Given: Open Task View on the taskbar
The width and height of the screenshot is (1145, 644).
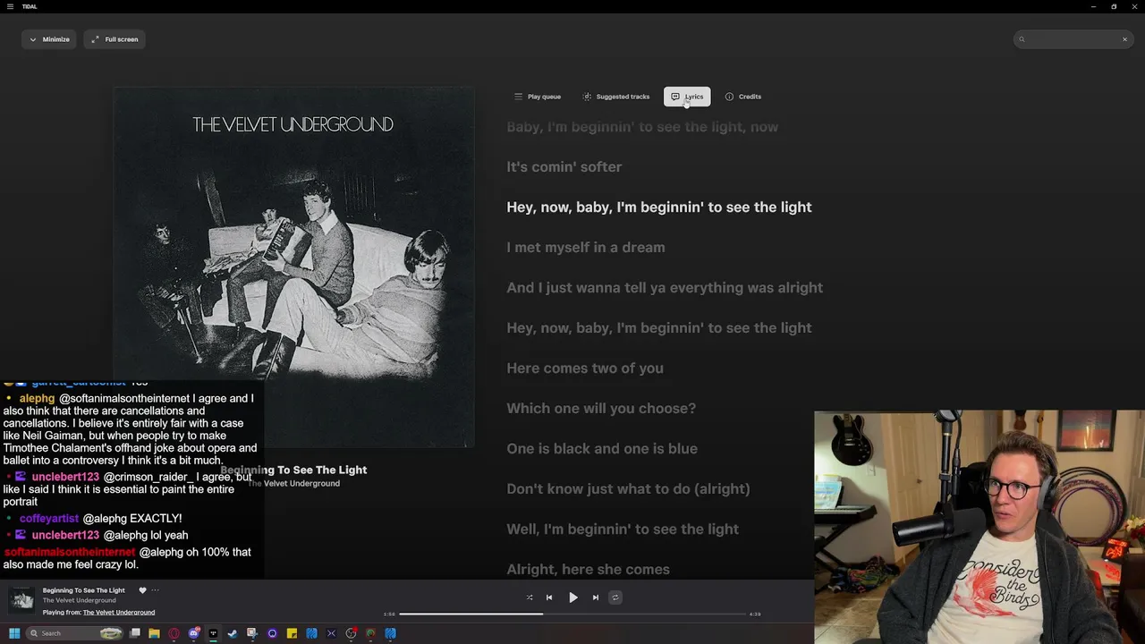Looking at the screenshot, I should tap(135, 633).
